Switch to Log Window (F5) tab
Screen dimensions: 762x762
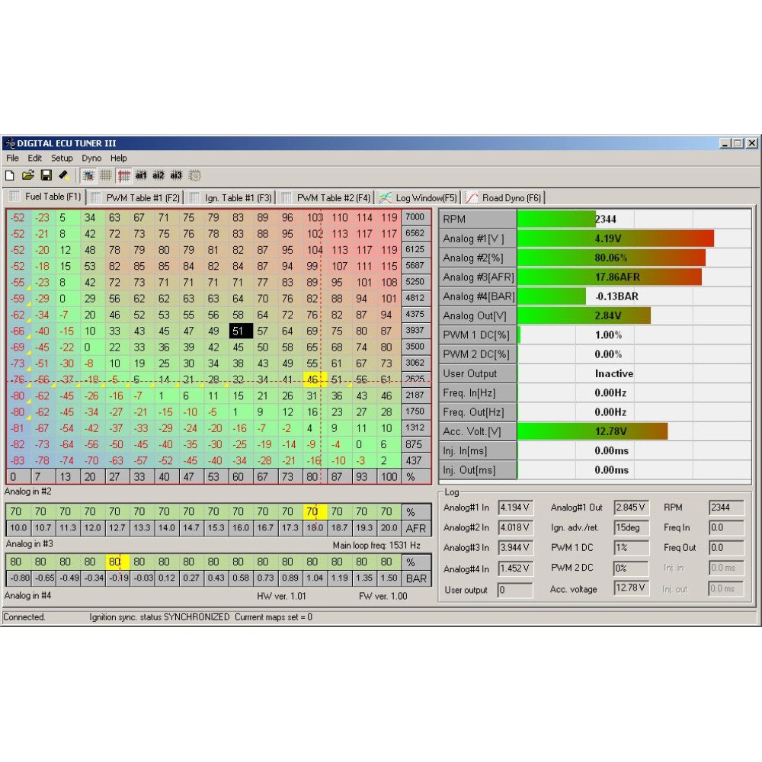(x=418, y=198)
